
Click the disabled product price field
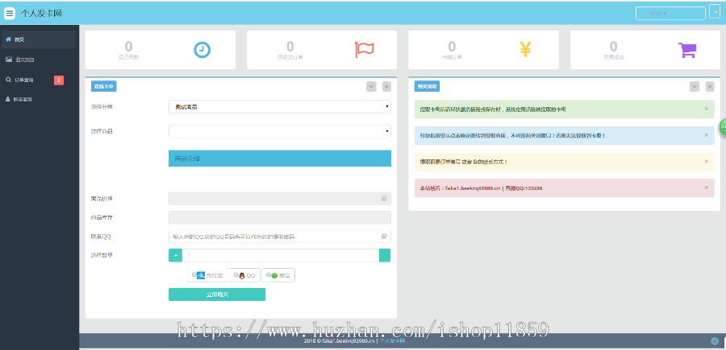pyautogui.click(x=280, y=199)
